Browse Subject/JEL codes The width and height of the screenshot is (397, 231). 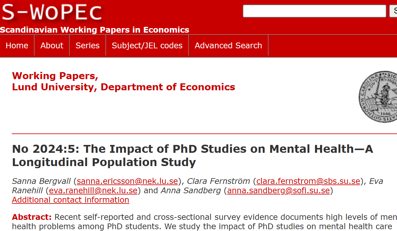pos(147,46)
